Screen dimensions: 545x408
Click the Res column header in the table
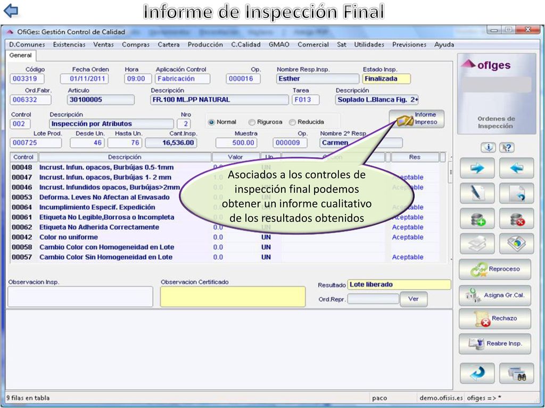[x=415, y=157]
